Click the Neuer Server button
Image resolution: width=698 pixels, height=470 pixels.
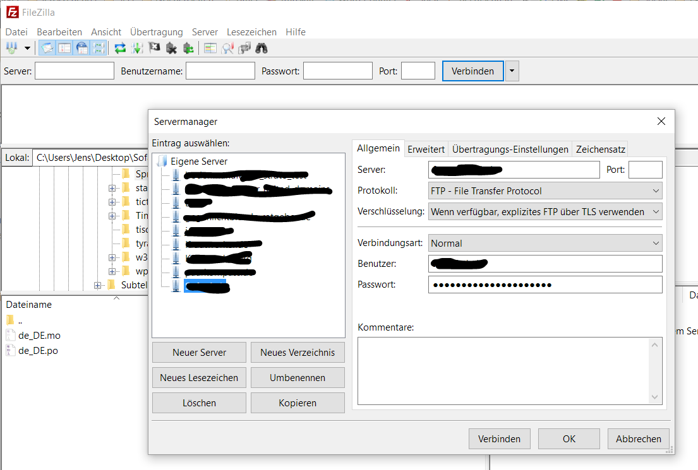(x=199, y=353)
